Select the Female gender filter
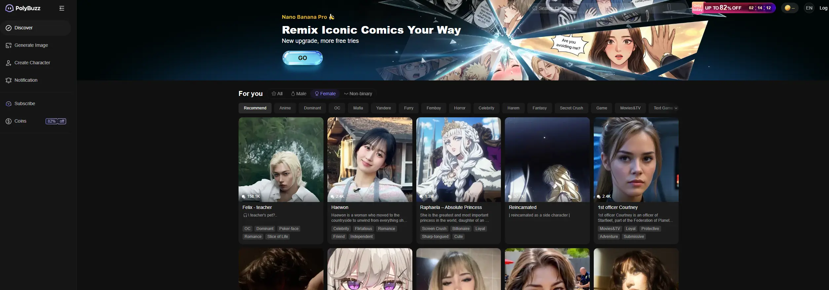This screenshot has width=829, height=290. coord(325,94)
